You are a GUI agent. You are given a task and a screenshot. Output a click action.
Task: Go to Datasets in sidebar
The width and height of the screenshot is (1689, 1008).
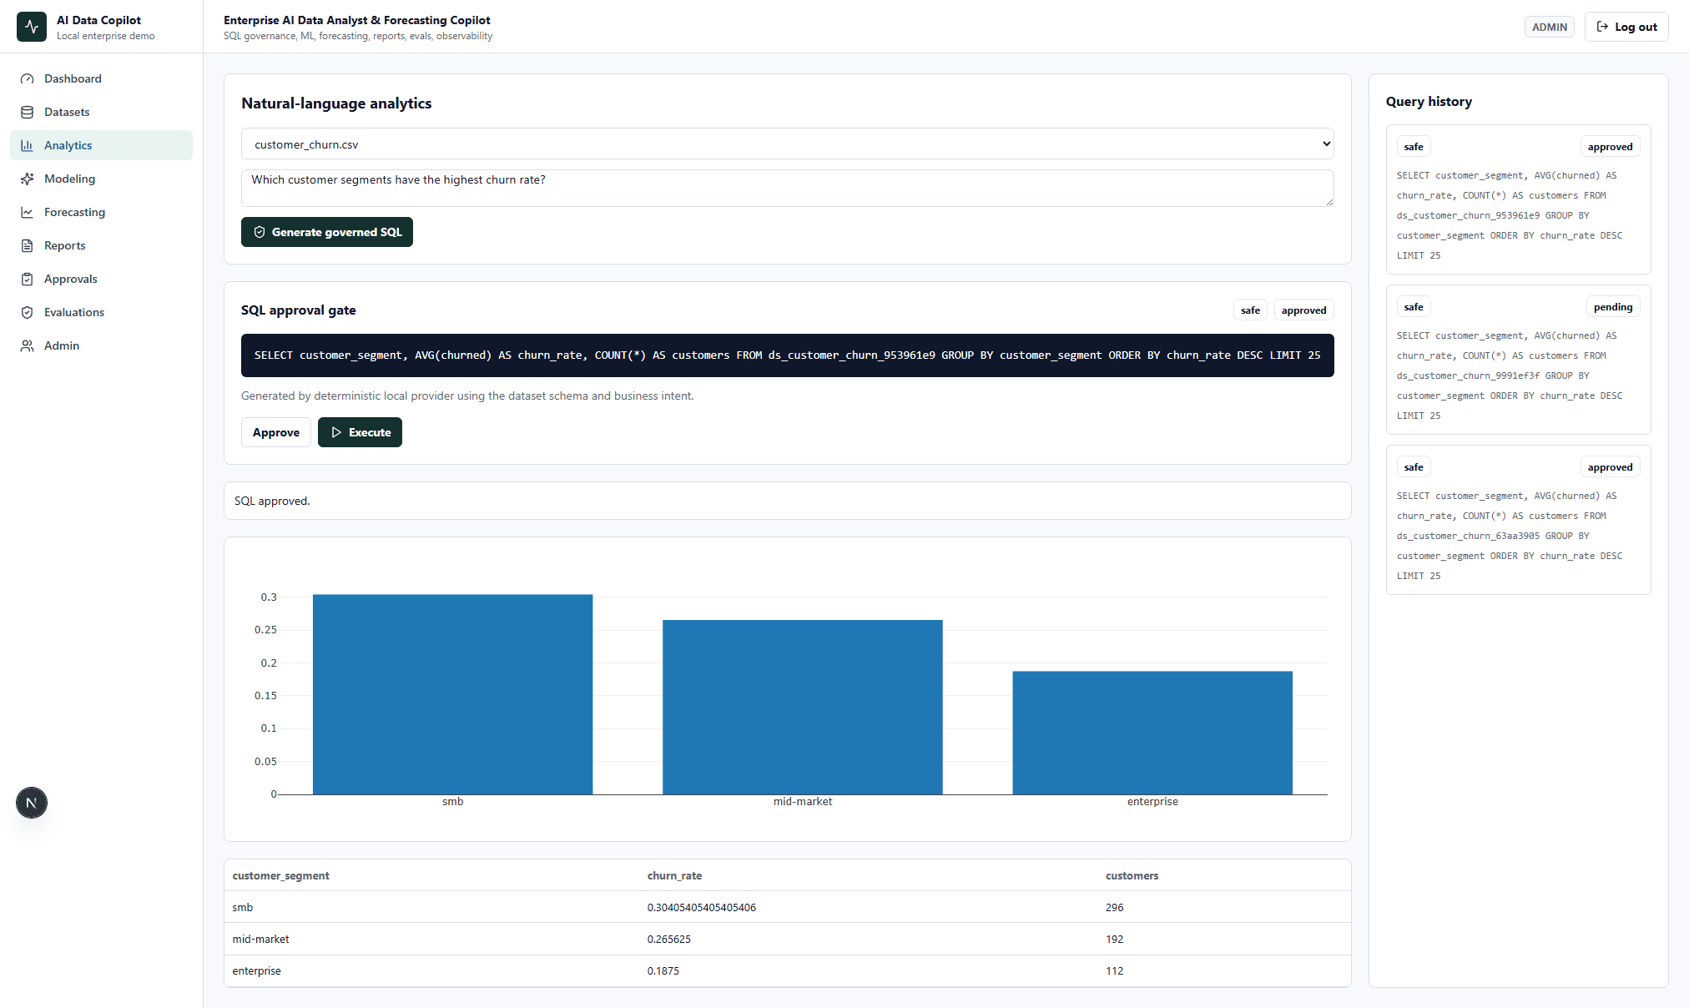[101, 112]
